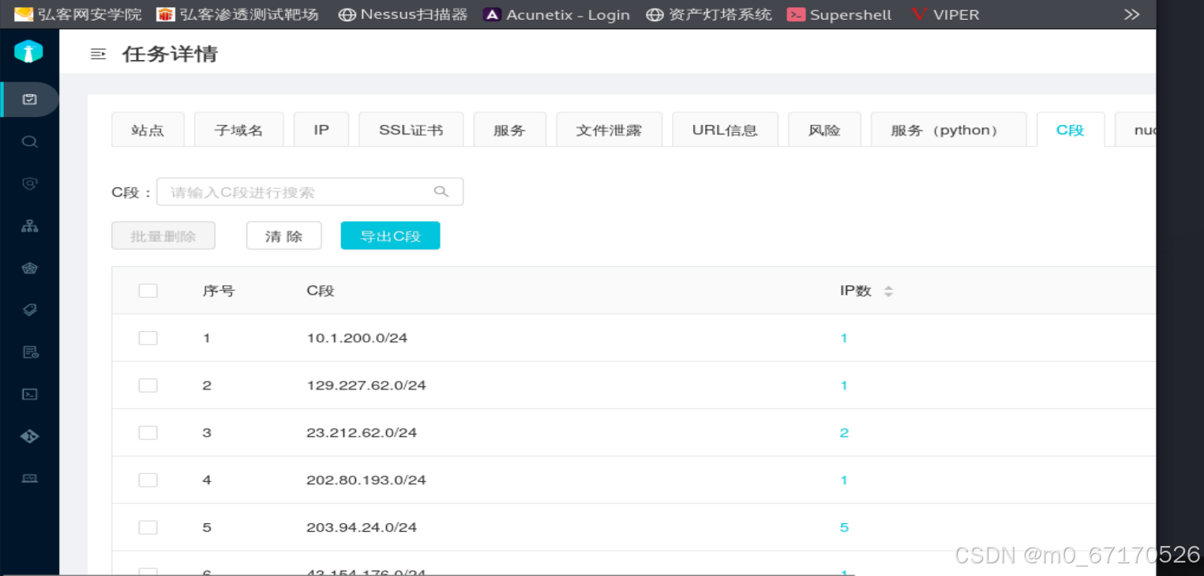1204x576 pixels.
Task: Click the lighthouse logo icon in sidebar
Action: click(x=28, y=52)
